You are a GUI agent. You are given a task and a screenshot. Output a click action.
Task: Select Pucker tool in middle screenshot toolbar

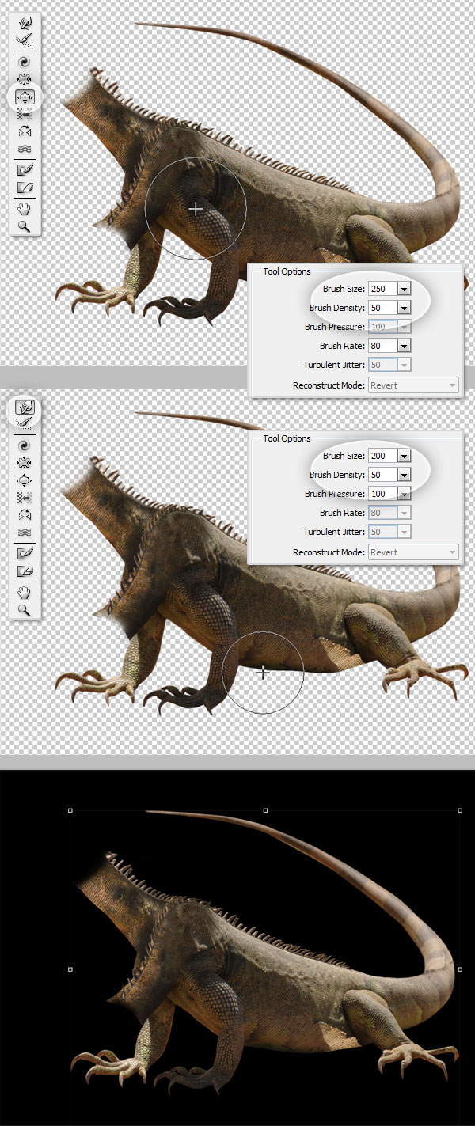[25, 463]
